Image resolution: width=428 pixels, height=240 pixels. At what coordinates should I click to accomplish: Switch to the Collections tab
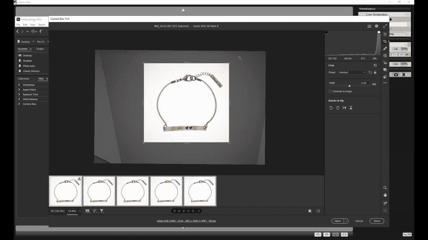(x=23, y=79)
